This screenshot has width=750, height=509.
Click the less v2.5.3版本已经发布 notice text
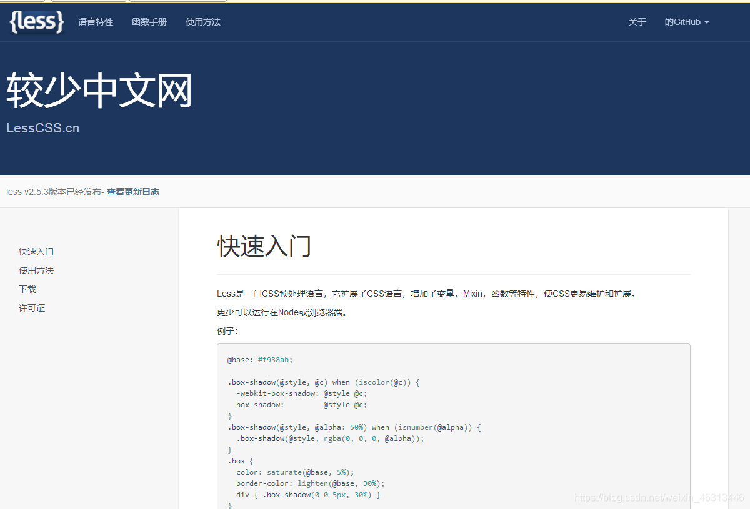(54, 192)
